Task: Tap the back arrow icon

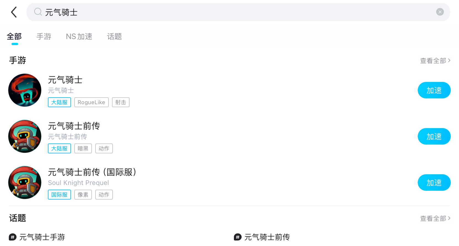Action: (x=14, y=12)
